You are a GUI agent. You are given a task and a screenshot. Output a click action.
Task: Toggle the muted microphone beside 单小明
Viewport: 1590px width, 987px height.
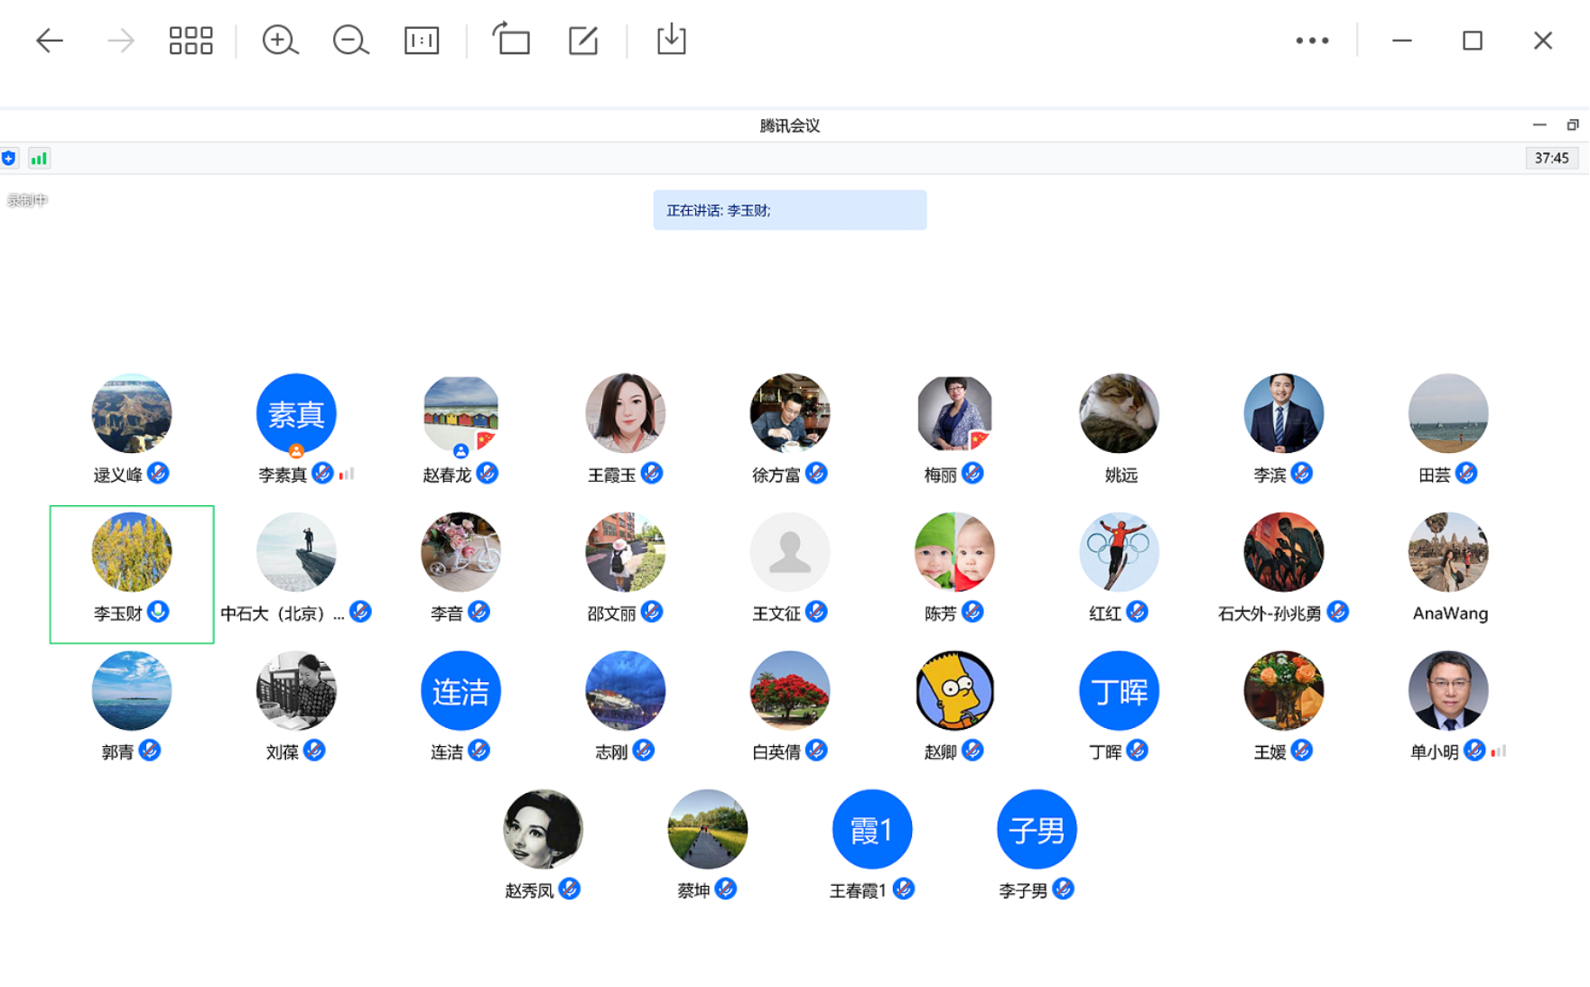point(1474,750)
